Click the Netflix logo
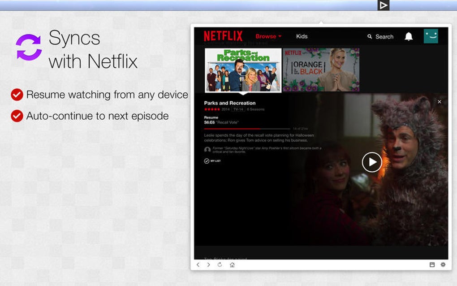Viewport: 457px width, 286px height. 223,36
